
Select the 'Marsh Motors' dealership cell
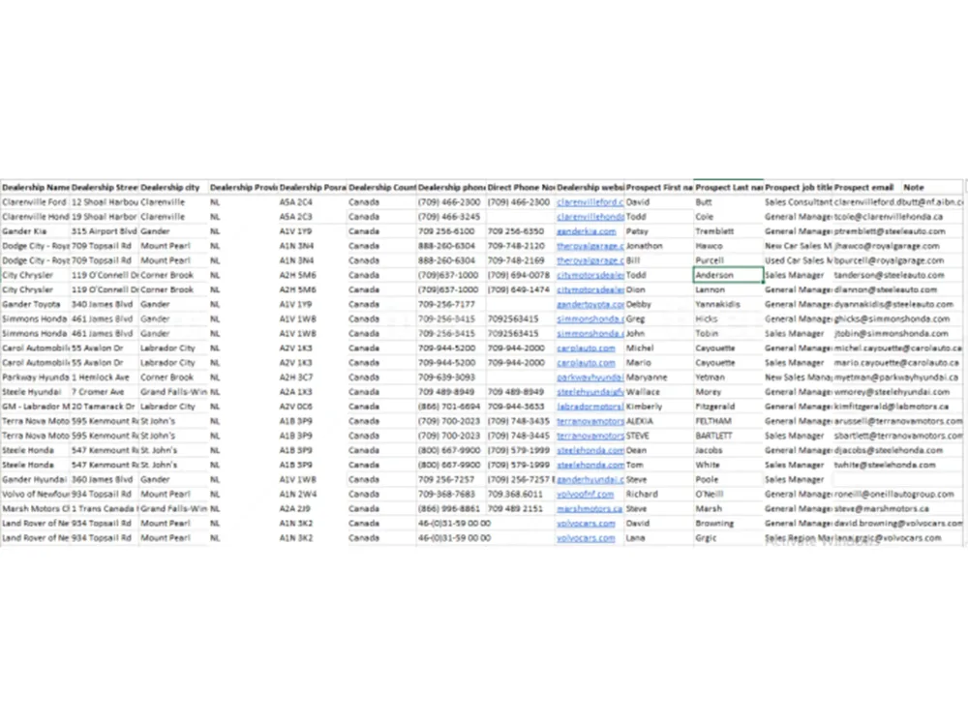(x=35, y=509)
